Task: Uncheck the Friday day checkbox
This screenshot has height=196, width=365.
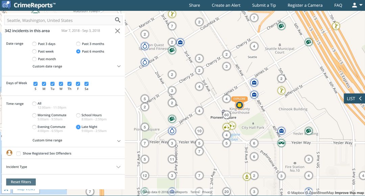Action: (x=78, y=84)
